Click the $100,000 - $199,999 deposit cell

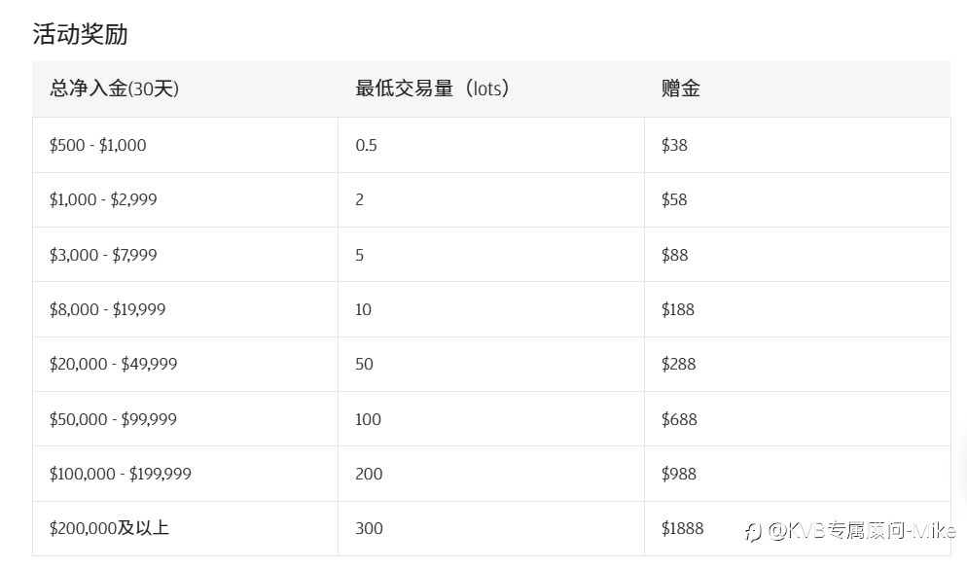185,474
